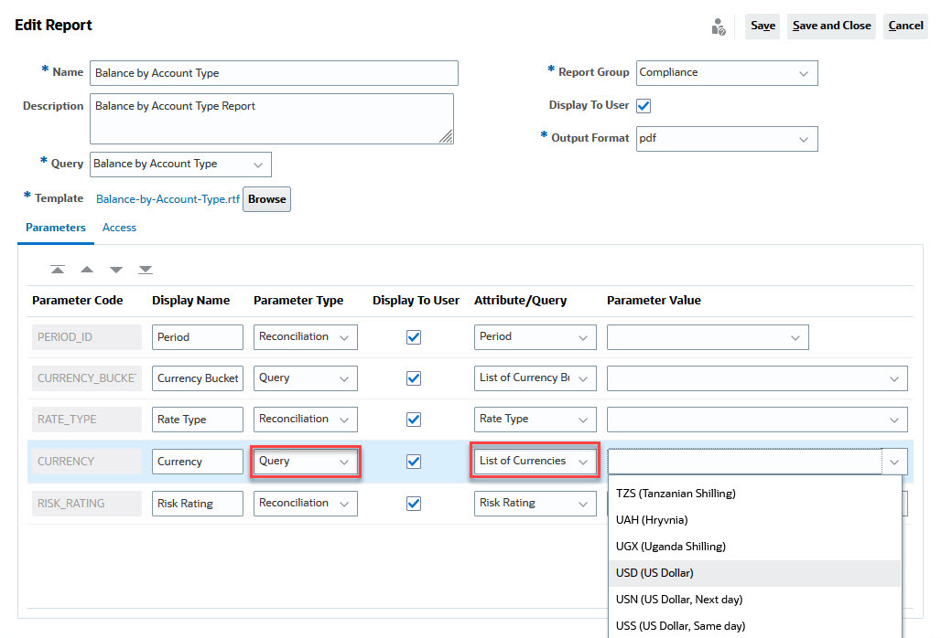Select UAH (Hryvnia) from the list
This screenshot has height=638, width=941.
(755, 519)
